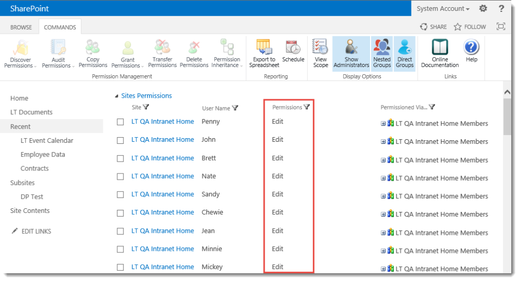
Task: Click the scroll up arrow on the scrollbar
Action: coord(507,92)
